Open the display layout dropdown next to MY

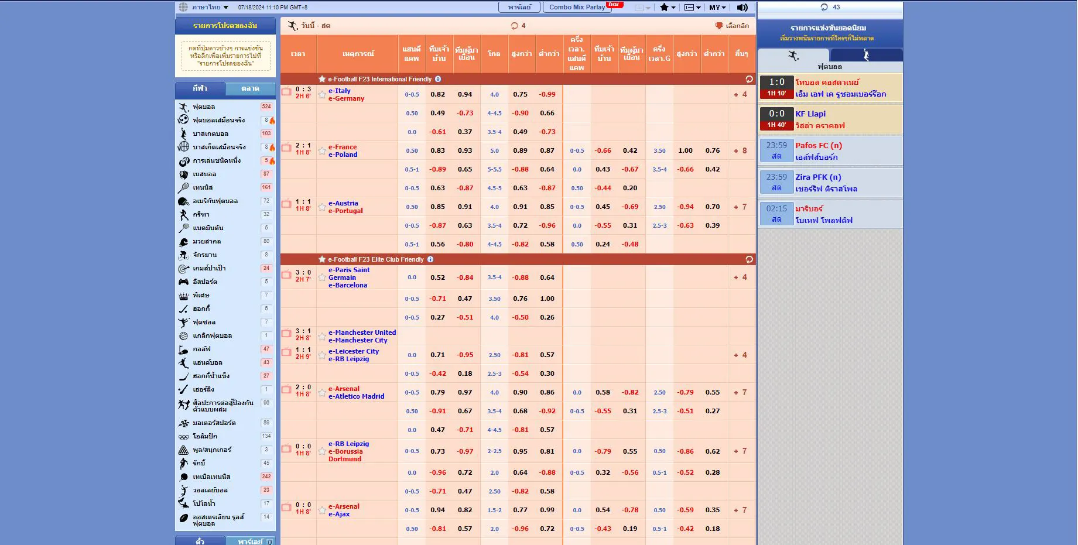point(693,8)
